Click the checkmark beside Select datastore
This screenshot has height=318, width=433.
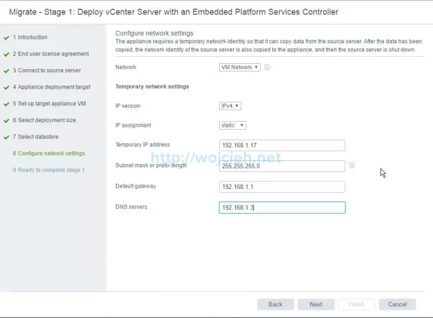(5, 137)
